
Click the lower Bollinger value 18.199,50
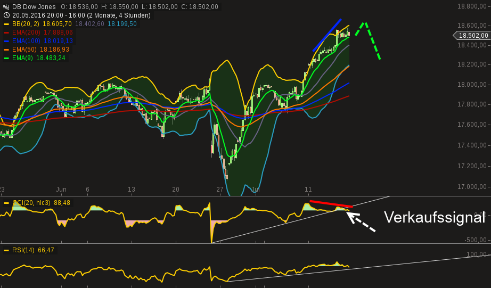point(122,24)
